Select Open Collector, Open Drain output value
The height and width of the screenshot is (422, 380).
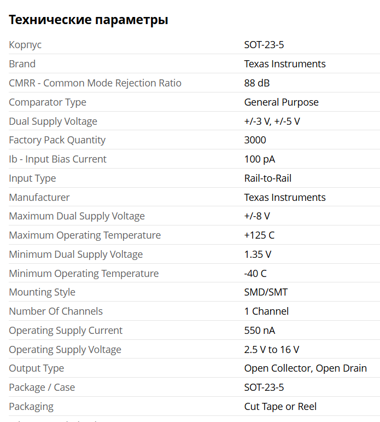305,368
